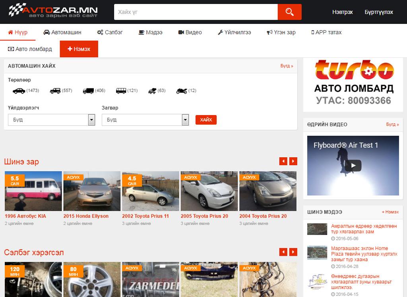
Task: Click the Нэвтрэх login link
Action: pyautogui.click(x=342, y=12)
